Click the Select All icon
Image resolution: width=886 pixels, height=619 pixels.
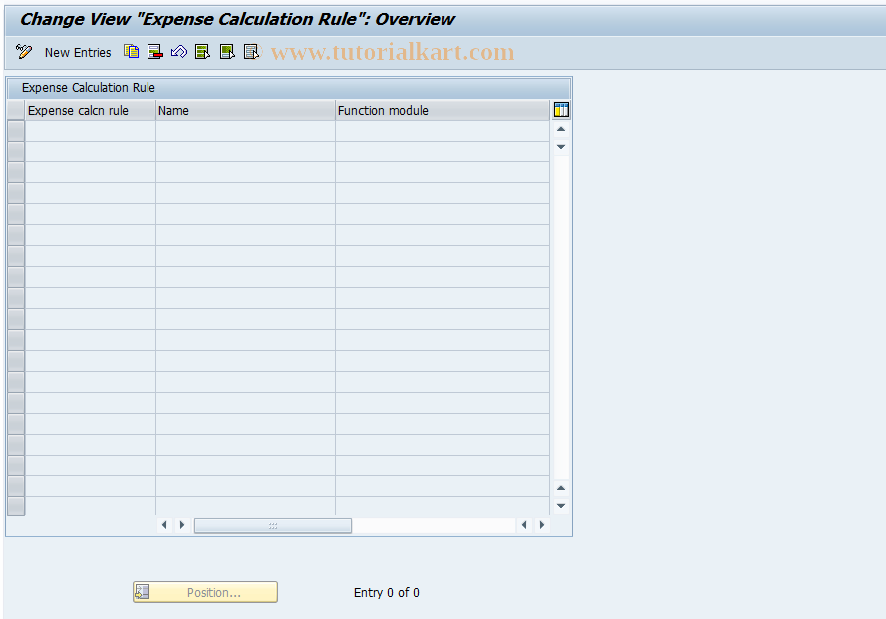pos(203,52)
